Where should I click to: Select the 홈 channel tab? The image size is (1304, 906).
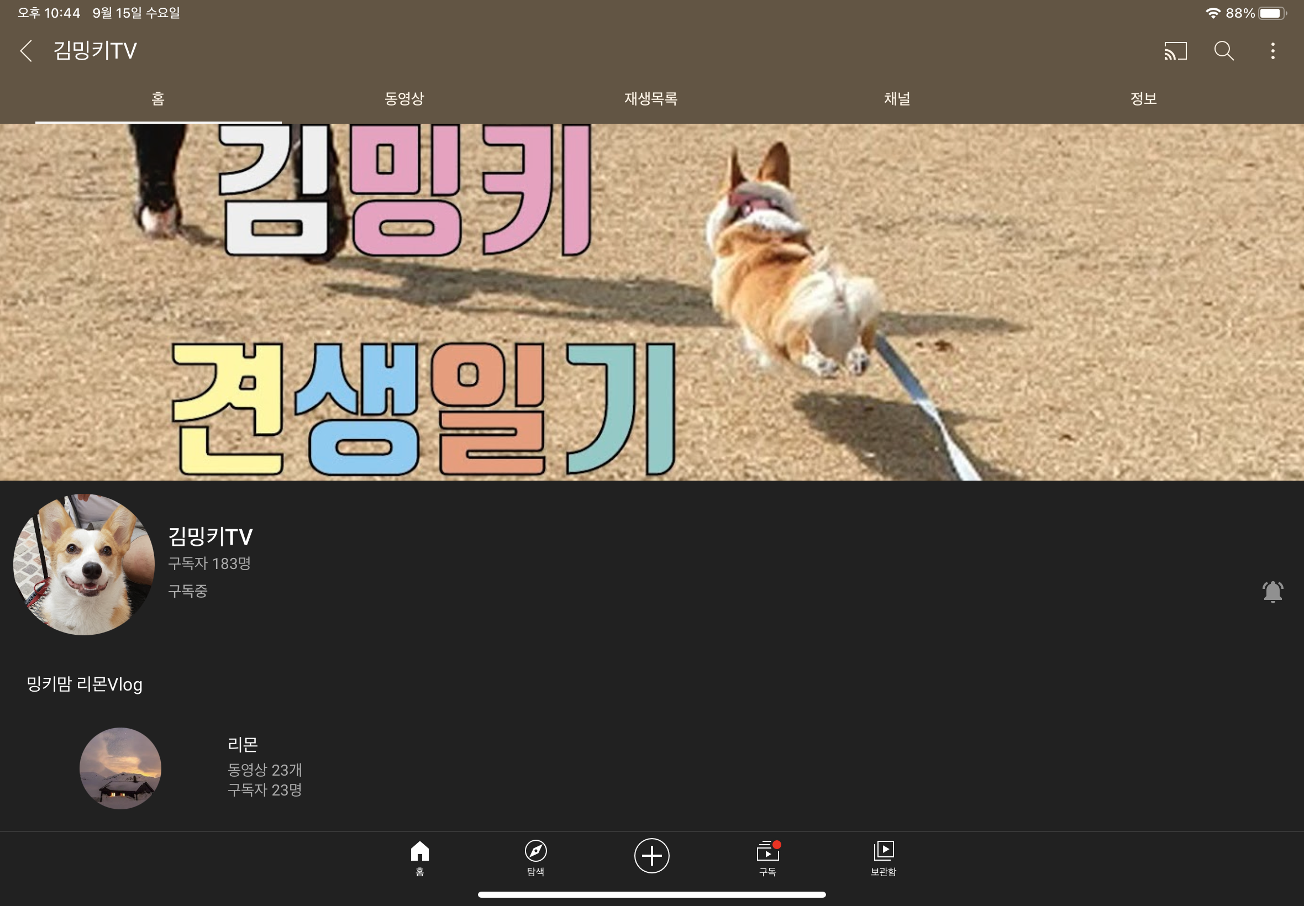tap(159, 99)
